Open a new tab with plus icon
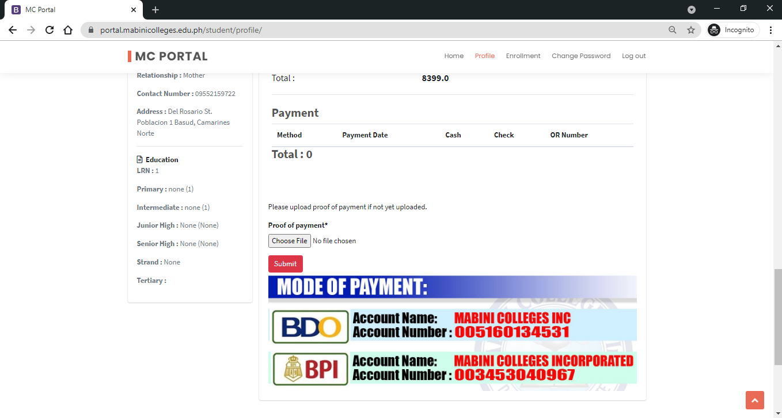This screenshot has width=782, height=418. 155,10
